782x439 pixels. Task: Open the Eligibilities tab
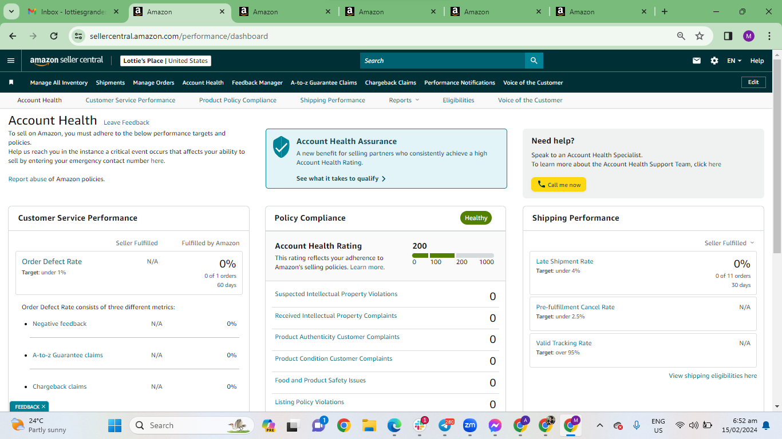[459, 100]
